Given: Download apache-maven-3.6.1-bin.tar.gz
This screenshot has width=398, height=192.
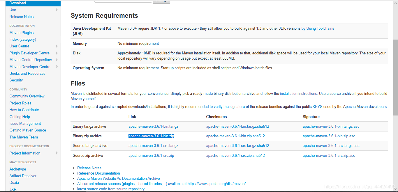Looking at the screenshot, I should coord(153,127).
